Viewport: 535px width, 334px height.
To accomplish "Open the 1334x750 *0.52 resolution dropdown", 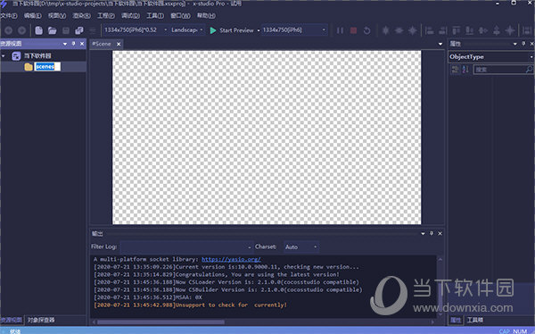I will tap(166, 30).
